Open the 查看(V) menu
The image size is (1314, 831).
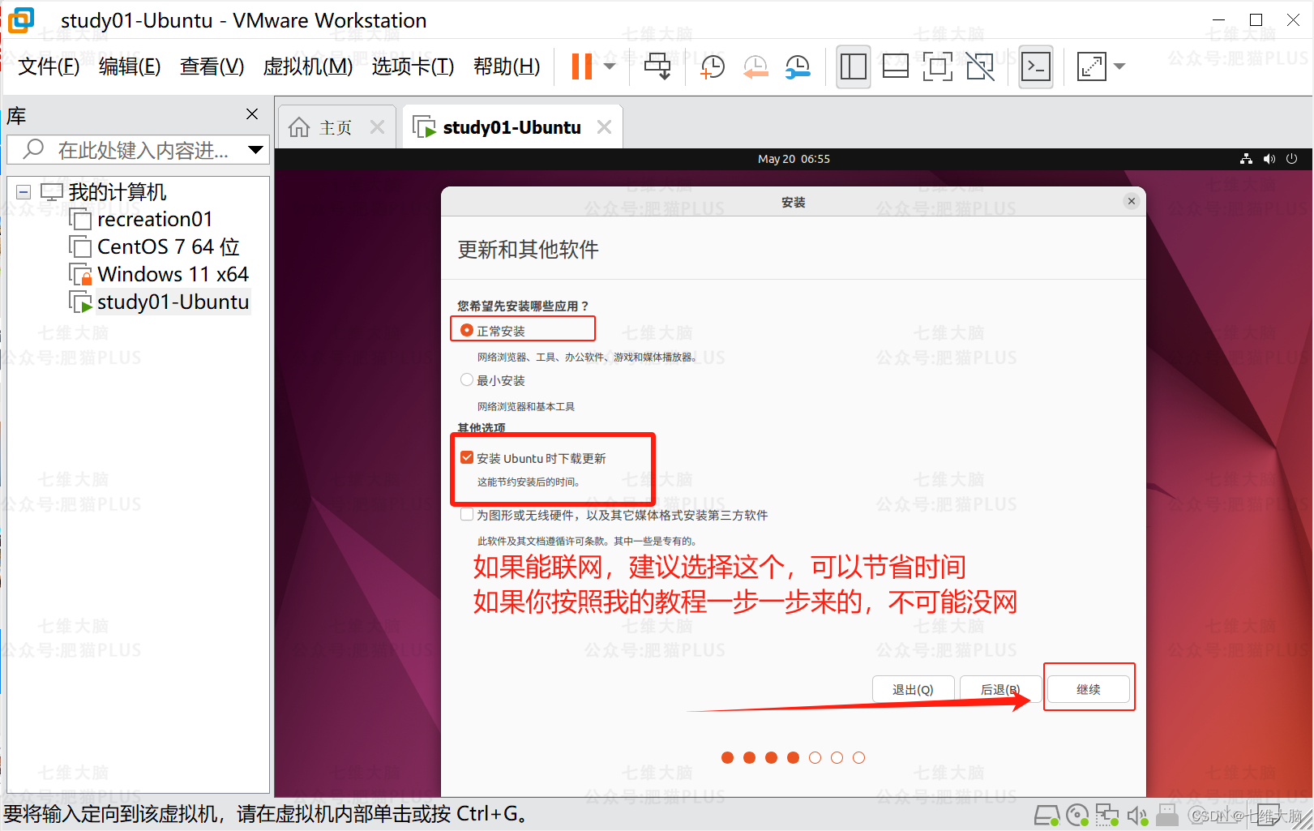[212, 66]
